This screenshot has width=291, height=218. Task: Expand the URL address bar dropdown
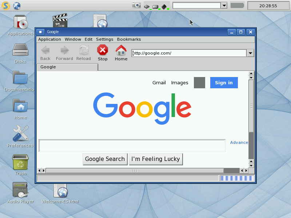pyautogui.click(x=250, y=53)
